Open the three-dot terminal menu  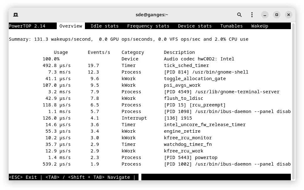(252, 15)
